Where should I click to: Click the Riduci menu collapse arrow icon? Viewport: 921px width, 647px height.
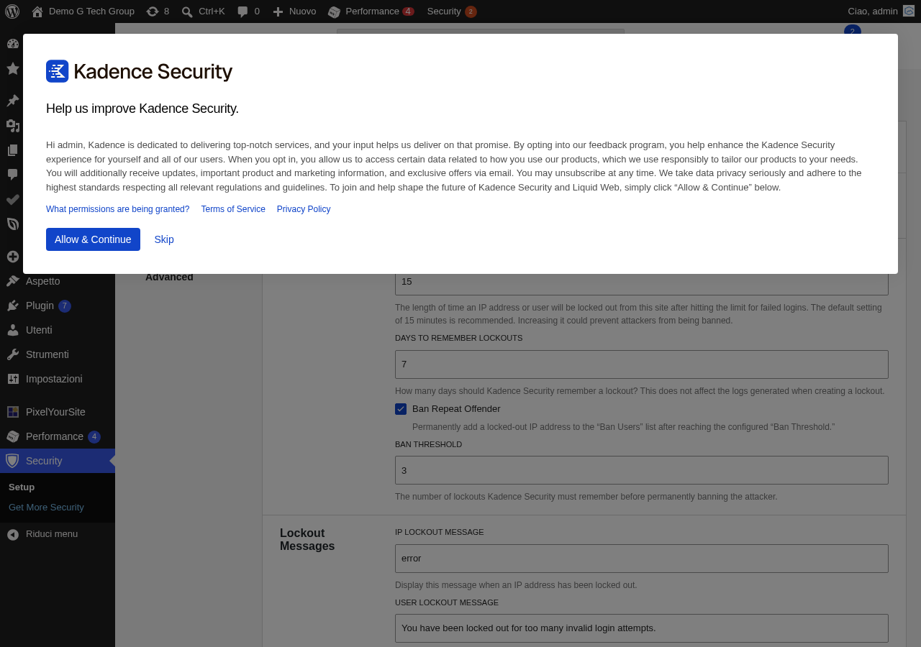tap(12, 534)
